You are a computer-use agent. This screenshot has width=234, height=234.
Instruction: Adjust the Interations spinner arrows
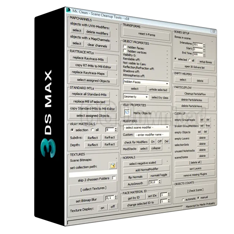pyautogui.click(x=204, y=45)
